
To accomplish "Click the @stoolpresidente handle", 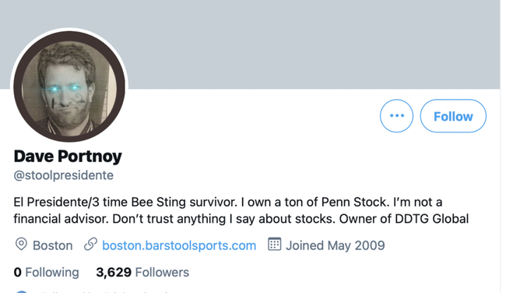I will pos(63,175).
